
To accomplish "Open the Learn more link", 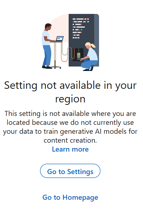I will [x=70, y=149].
